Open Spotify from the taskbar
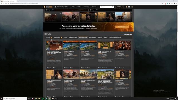This screenshot has height=100, width=178. click(x=43, y=99)
